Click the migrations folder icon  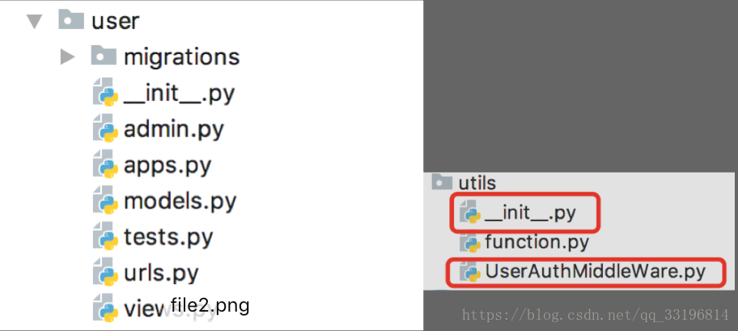(x=104, y=56)
